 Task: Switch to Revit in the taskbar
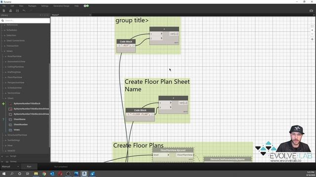coord(84,174)
